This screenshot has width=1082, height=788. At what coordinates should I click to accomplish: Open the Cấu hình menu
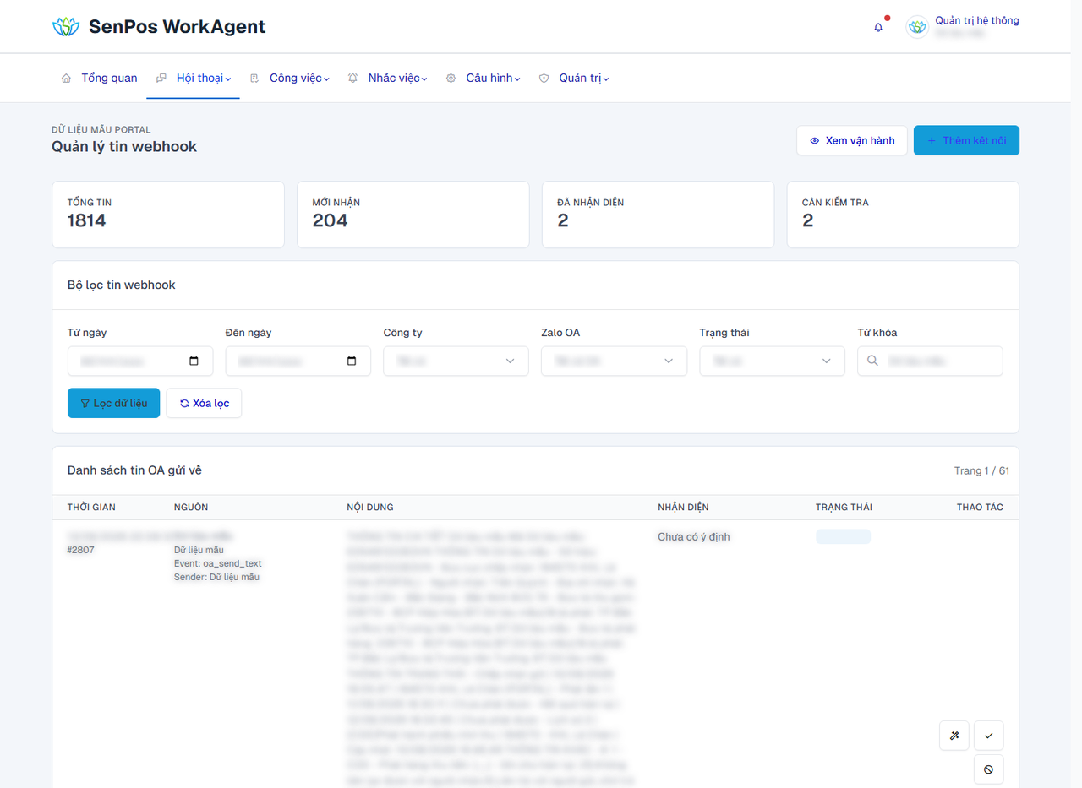(484, 79)
